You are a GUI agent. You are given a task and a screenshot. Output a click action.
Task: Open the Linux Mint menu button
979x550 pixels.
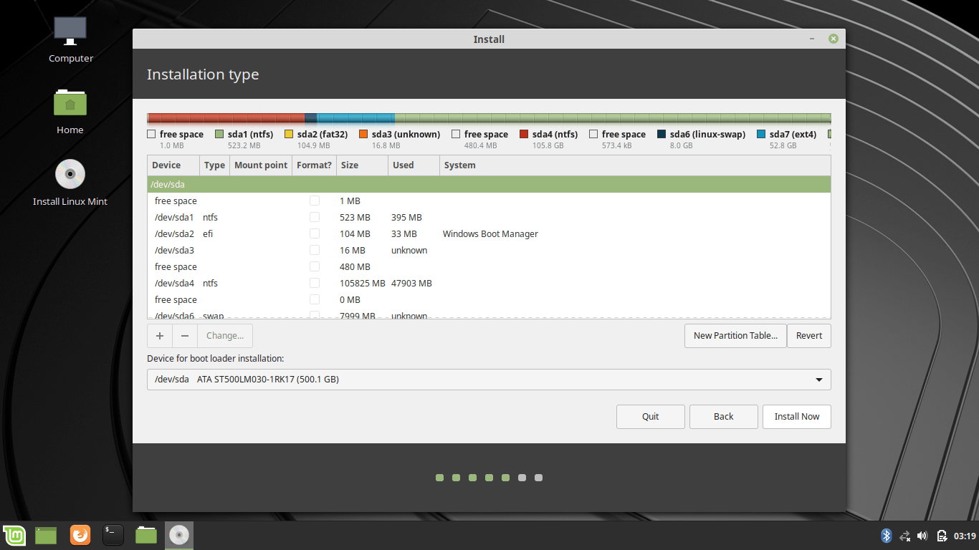coord(14,535)
